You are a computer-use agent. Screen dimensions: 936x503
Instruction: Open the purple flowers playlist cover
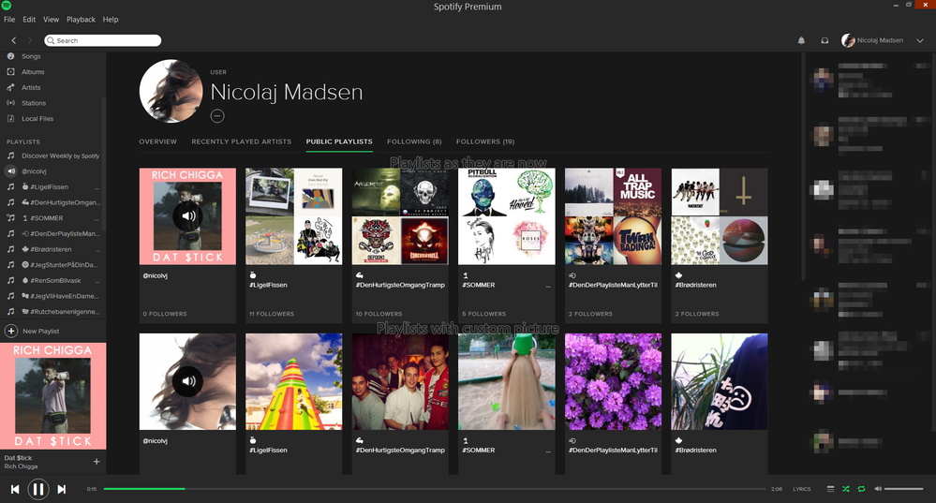(613, 381)
